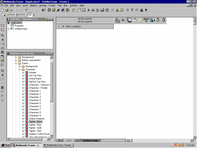Click the zoom slider handle
Image resolution: width=197 pixels, height=148 pixels.
[x=16, y=15]
